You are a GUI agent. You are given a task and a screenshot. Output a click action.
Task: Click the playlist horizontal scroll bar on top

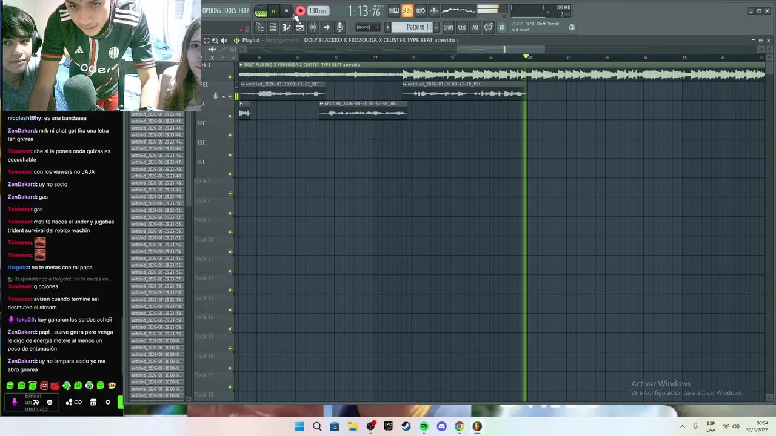[x=501, y=49]
